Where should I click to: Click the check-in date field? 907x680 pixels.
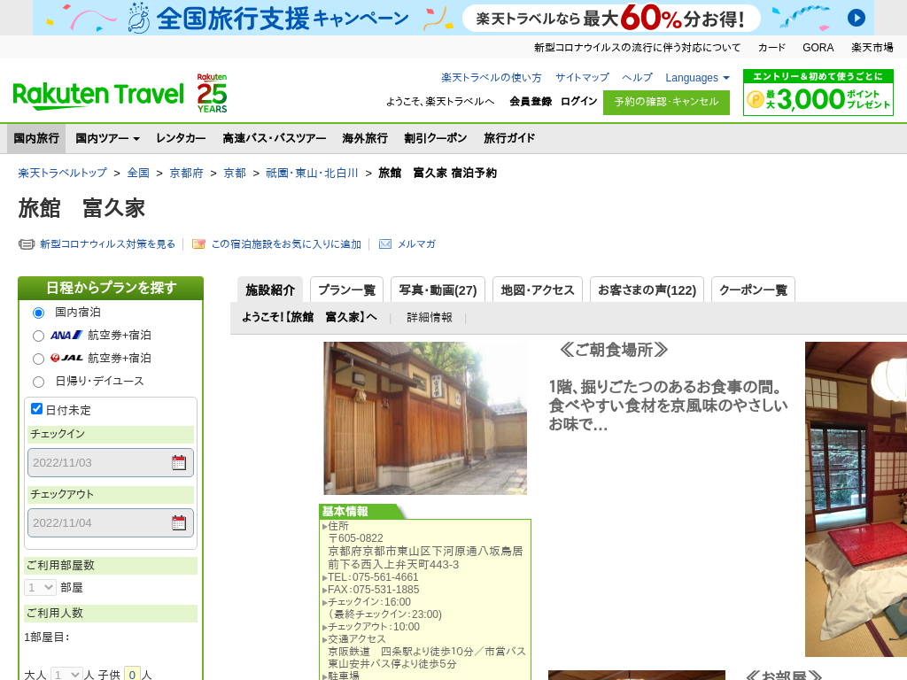click(111, 462)
